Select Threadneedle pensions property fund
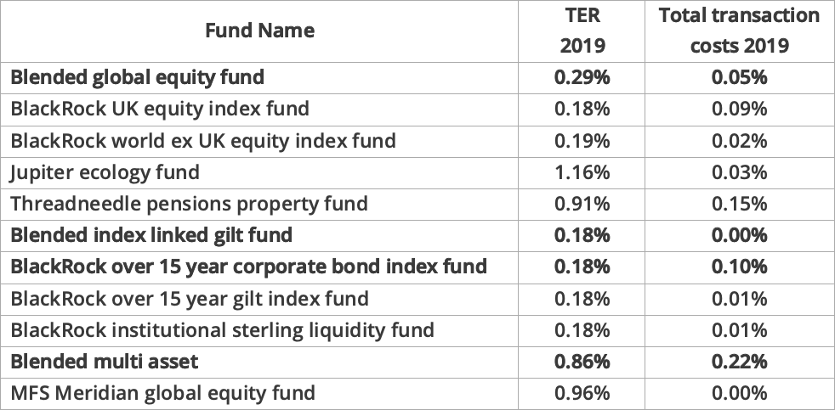 pyautogui.click(x=189, y=204)
